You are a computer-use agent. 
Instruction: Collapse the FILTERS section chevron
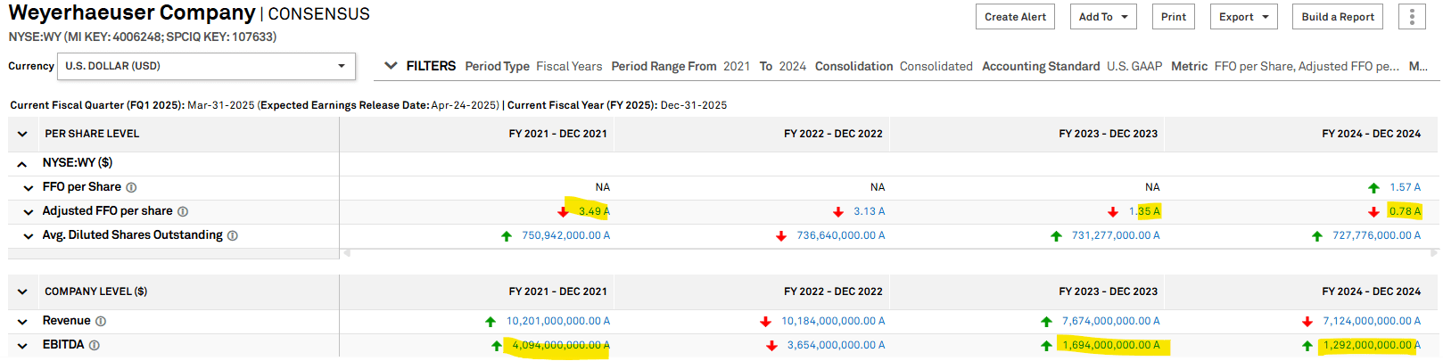coord(391,66)
